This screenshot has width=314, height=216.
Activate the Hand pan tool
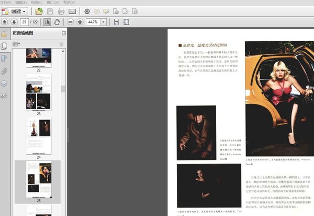pyautogui.click(x=57, y=22)
